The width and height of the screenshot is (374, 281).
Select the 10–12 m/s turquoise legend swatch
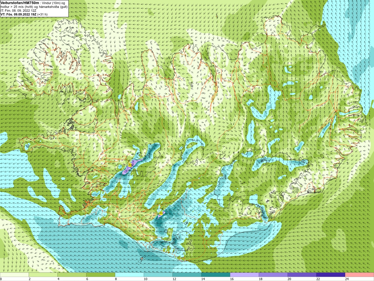158,275
